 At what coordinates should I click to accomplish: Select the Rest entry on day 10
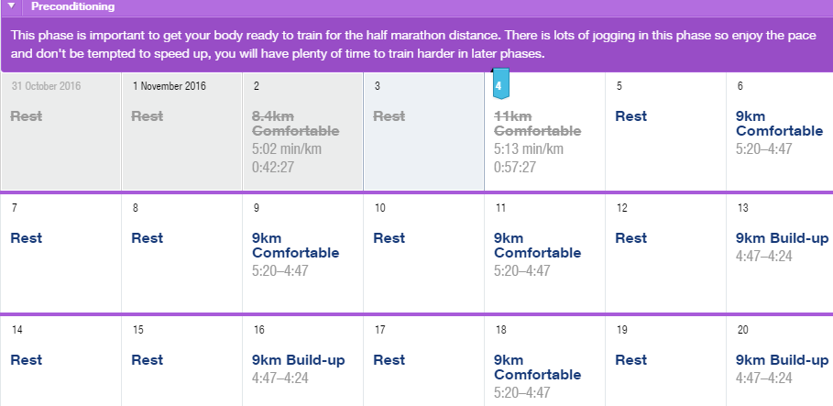click(389, 238)
